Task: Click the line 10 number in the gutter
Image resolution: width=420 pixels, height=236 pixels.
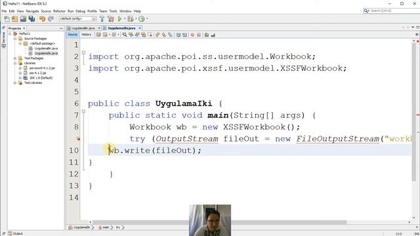Action: pos(73,150)
